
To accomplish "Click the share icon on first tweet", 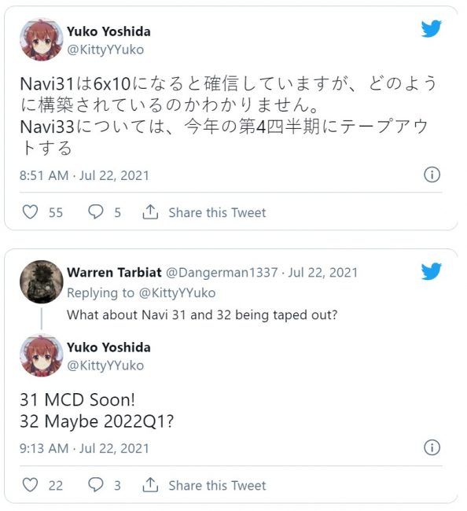I will [x=150, y=211].
